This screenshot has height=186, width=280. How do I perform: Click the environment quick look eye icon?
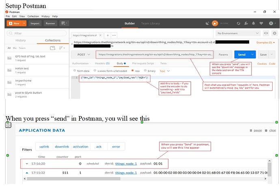(266, 33)
